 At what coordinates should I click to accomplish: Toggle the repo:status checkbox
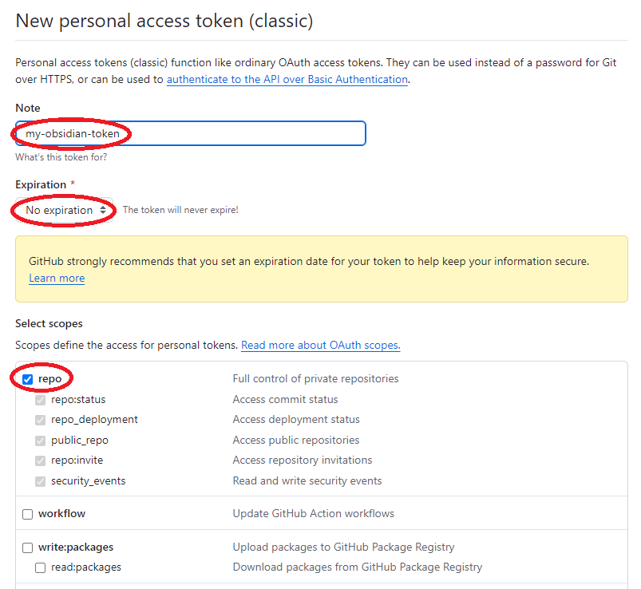[41, 399]
